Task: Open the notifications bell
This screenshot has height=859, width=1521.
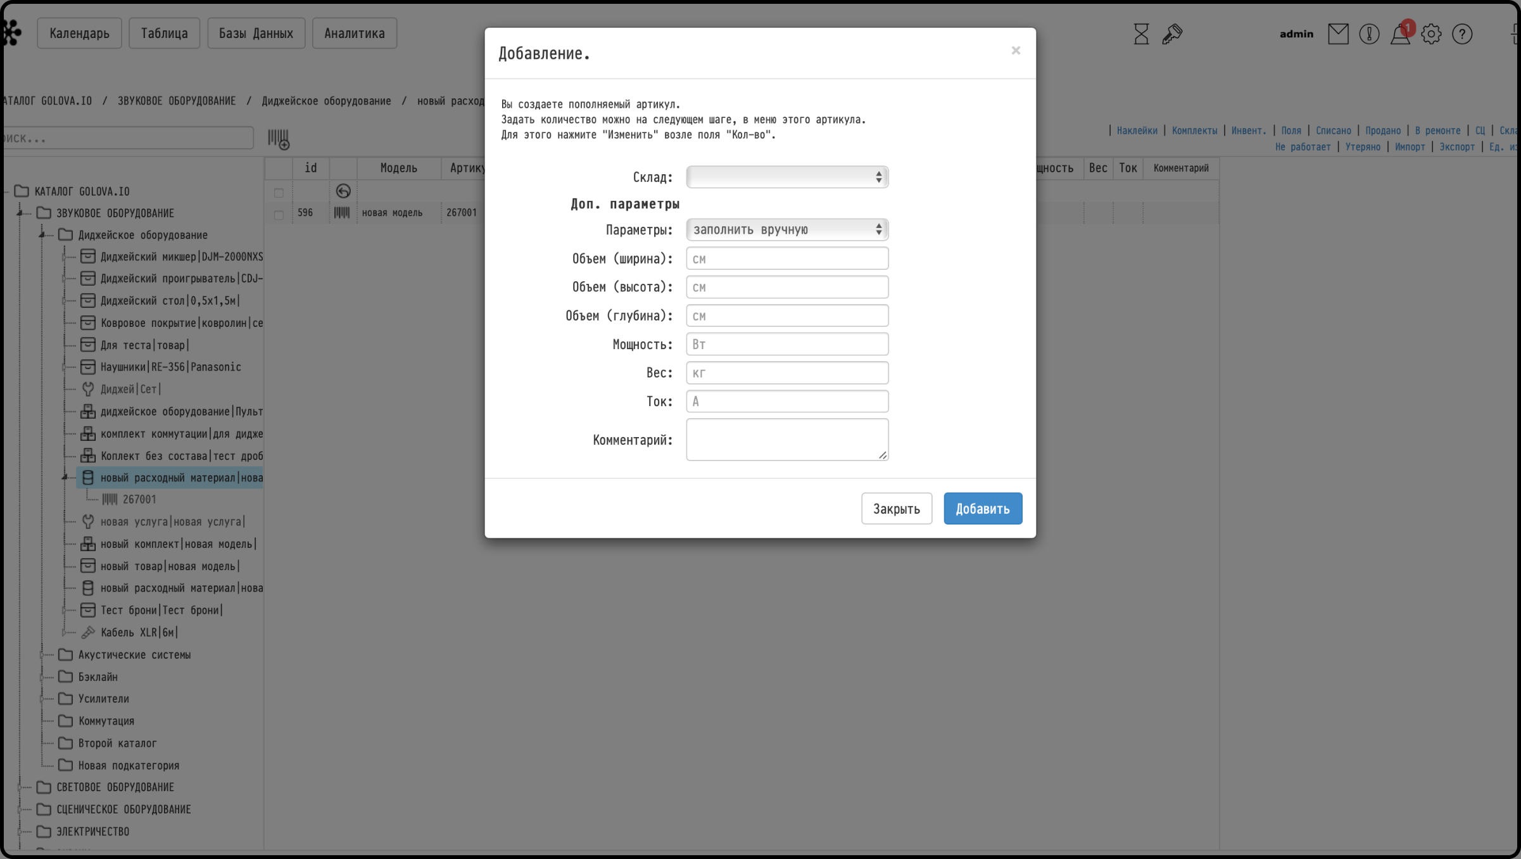Action: 1400,34
